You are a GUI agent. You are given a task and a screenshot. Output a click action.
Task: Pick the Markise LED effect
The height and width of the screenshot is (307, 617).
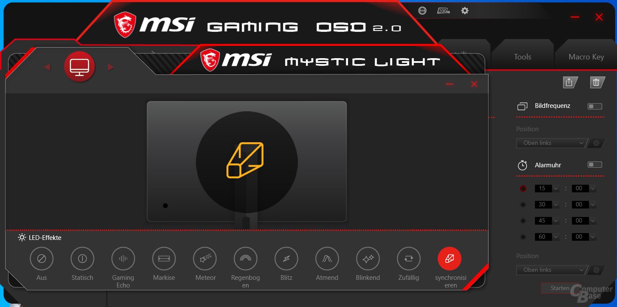pyautogui.click(x=164, y=258)
